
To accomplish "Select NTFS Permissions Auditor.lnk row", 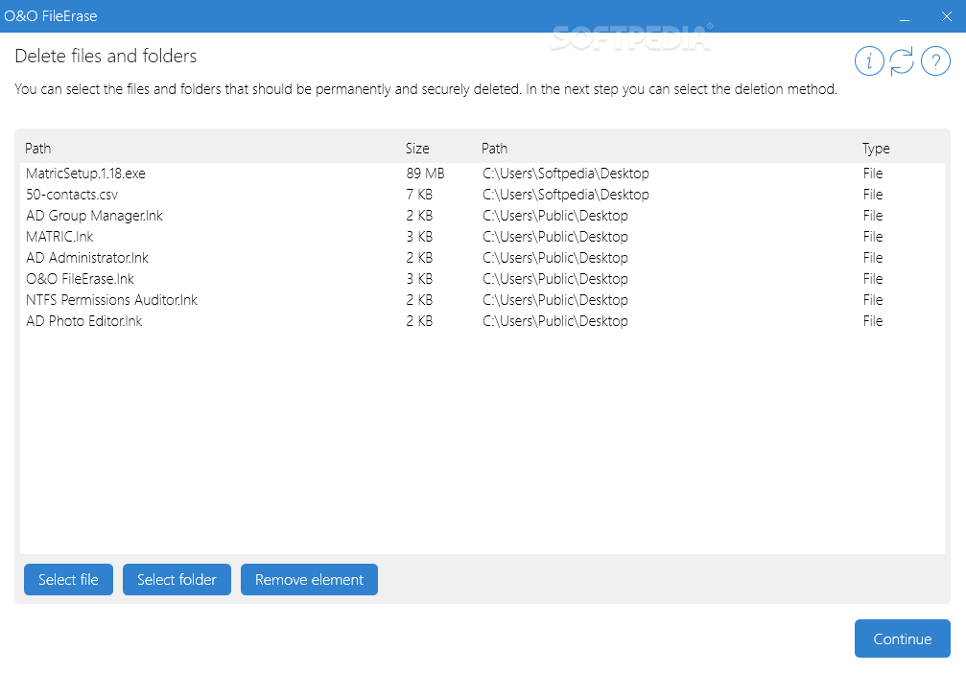I will [x=483, y=300].
